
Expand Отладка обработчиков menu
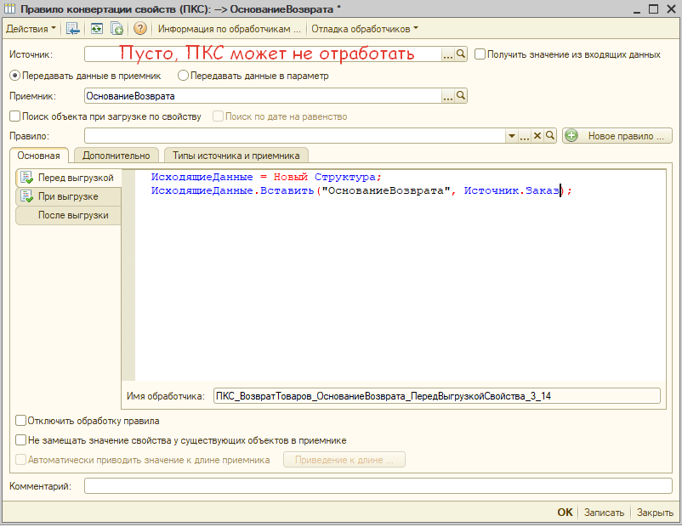pyautogui.click(x=365, y=29)
